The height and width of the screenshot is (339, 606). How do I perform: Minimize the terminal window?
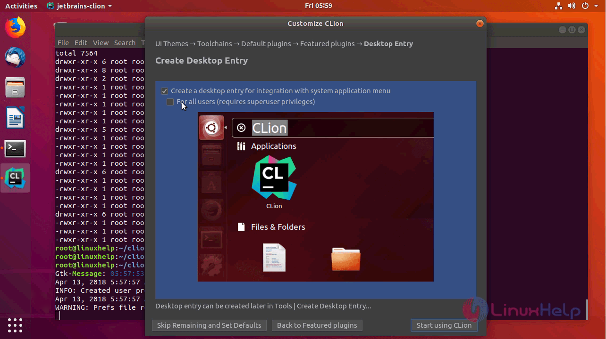coord(562,30)
